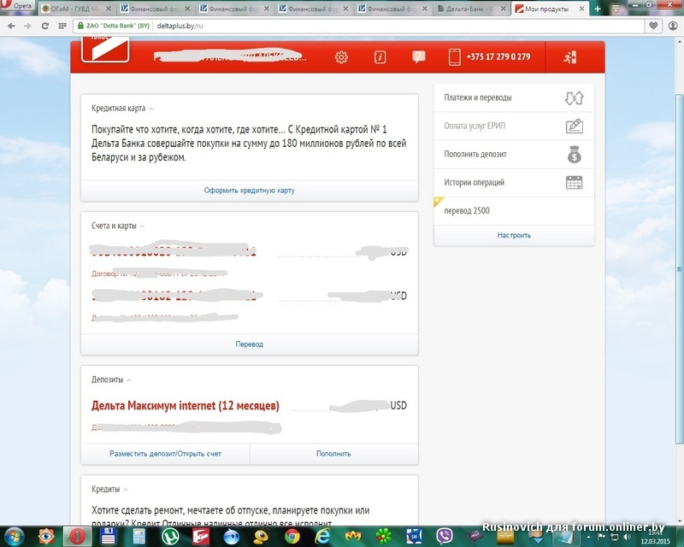Open Дельта Максимум internet (12 месяцев) deposit
This screenshot has height=547, width=684.
(185, 406)
